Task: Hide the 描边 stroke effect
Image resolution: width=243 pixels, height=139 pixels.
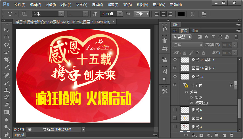Action: 191,97
